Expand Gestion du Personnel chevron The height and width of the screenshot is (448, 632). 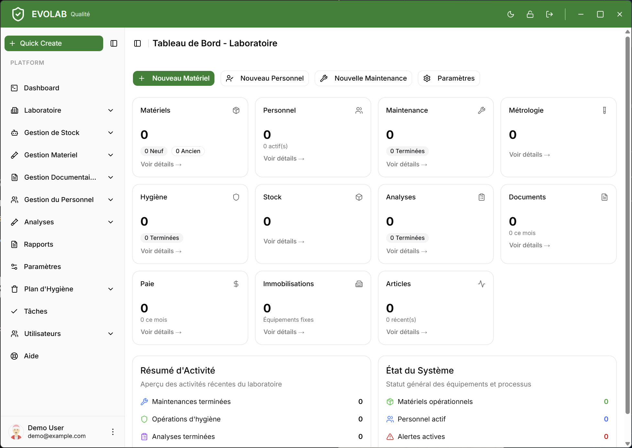pos(111,200)
